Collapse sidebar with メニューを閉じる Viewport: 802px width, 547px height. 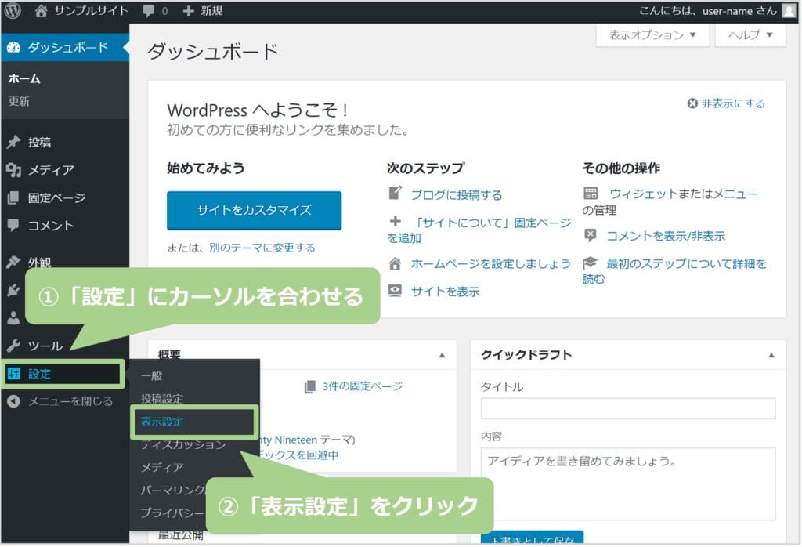click(x=60, y=401)
